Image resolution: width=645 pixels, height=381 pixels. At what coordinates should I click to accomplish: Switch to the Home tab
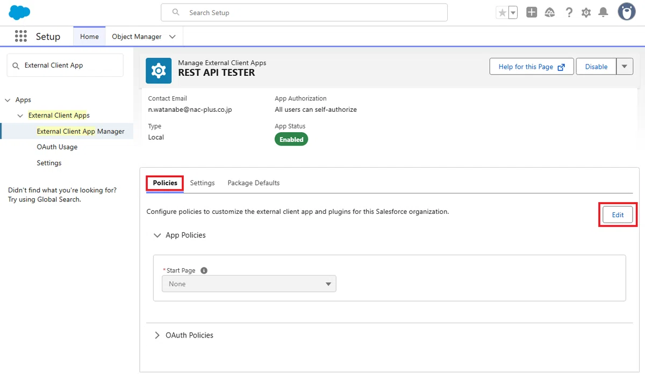pos(89,37)
